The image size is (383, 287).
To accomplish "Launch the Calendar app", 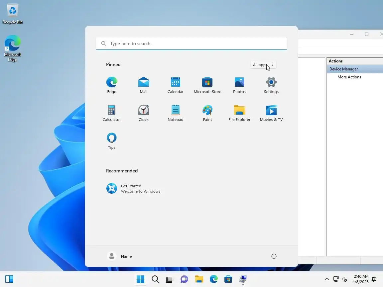I will click(176, 85).
